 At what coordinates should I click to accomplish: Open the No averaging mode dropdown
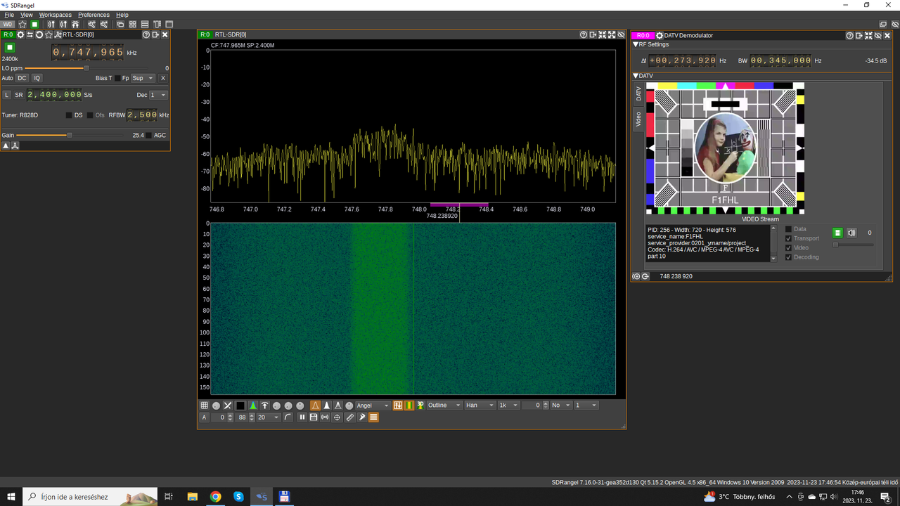561,406
